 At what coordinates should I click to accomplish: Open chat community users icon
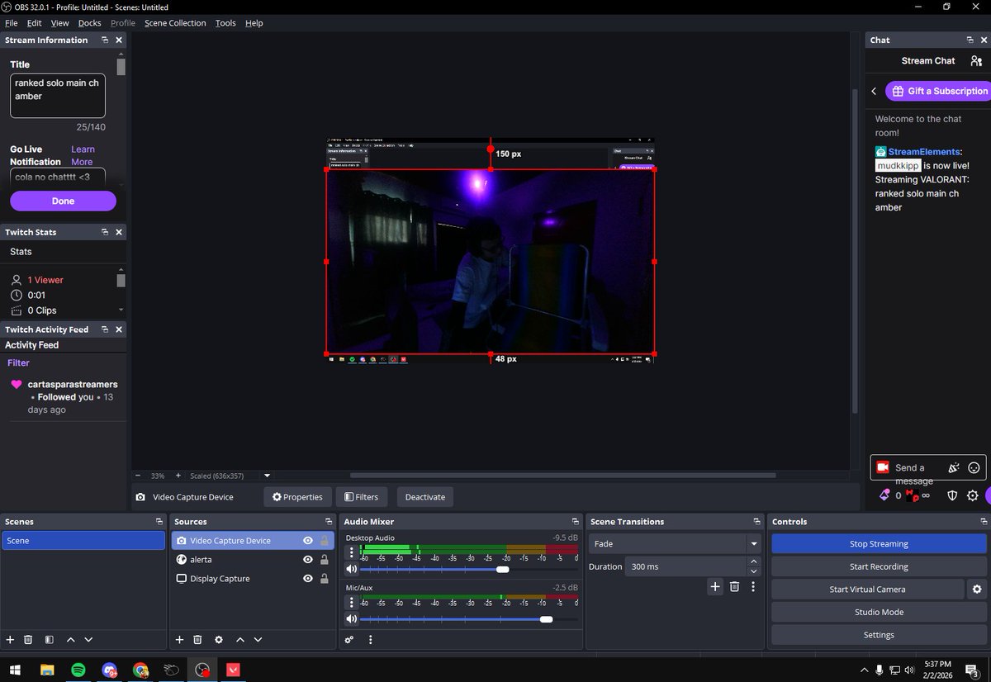click(x=977, y=60)
